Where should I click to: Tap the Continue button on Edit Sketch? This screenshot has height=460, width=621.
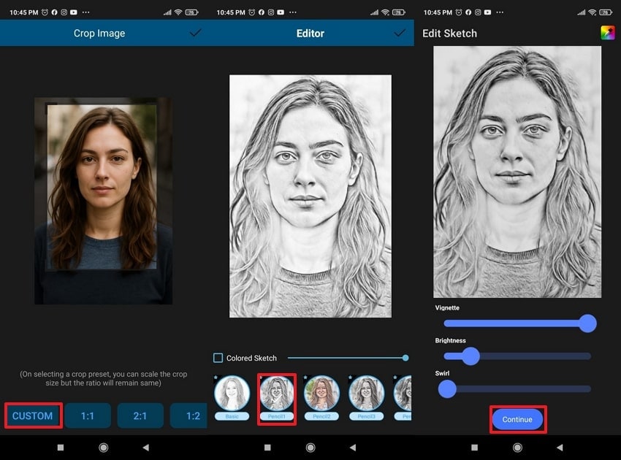pyautogui.click(x=518, y=420)
